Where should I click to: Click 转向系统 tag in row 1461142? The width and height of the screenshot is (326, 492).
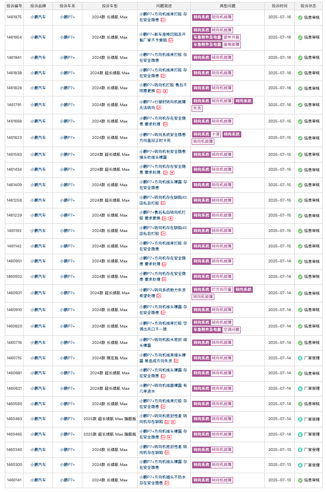pyautogui.click(x=201, y=246)
